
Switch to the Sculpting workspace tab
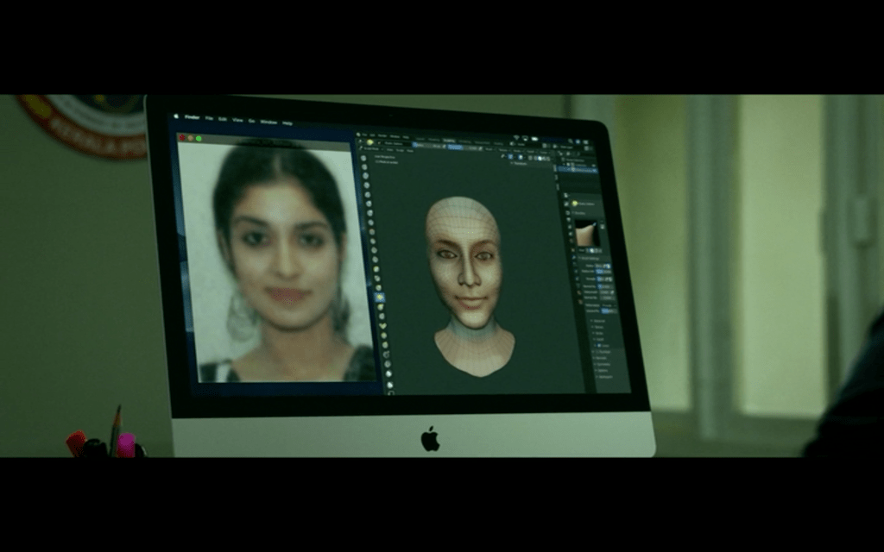[x=449, y=140]
